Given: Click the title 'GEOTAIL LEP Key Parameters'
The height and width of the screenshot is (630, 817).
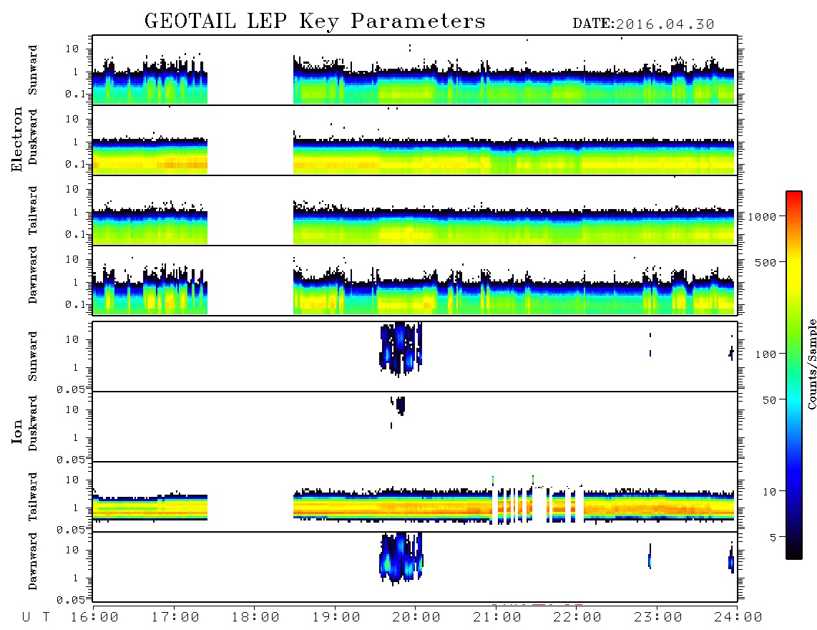Looking at the screenshot, I should [x=315, y=21].
